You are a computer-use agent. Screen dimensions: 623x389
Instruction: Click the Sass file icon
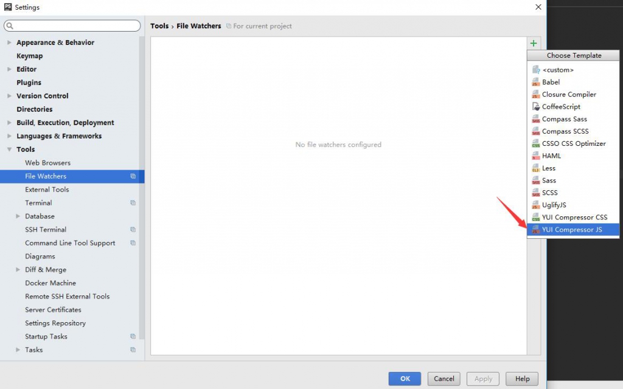(x=535, y=181)
